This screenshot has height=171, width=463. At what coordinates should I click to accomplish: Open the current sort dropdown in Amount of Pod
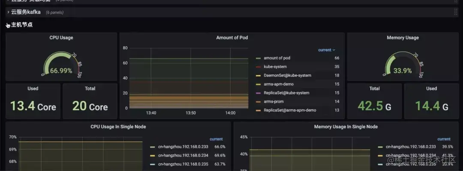tap(327, 50)
